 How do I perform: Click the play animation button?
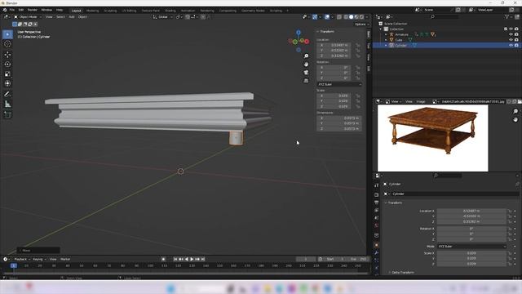pyautogui.click(x=192, y=259)
